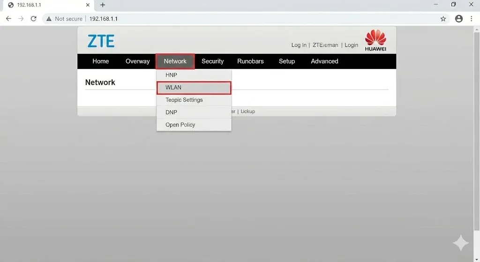Click the Login link in header
The image size is (480, 262).
351,45
